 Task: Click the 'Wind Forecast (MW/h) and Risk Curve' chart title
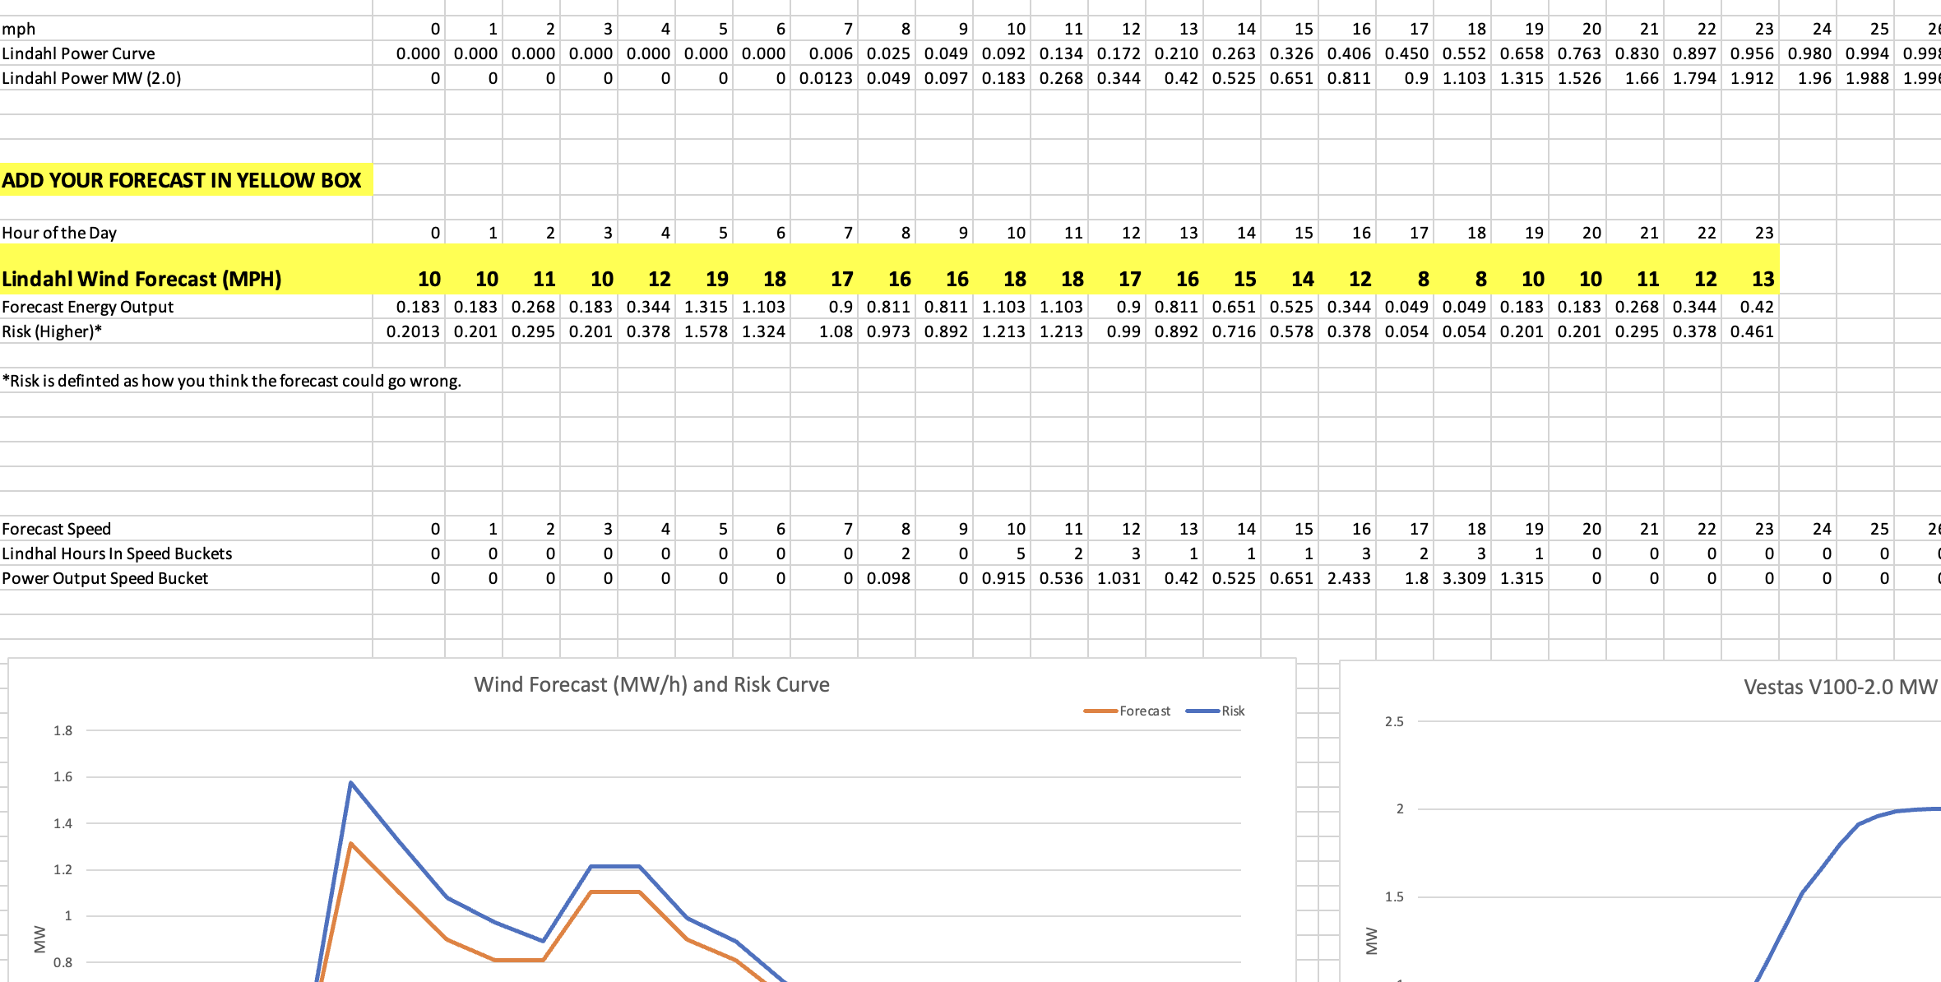pyautogui.click(x=651, y=684)
